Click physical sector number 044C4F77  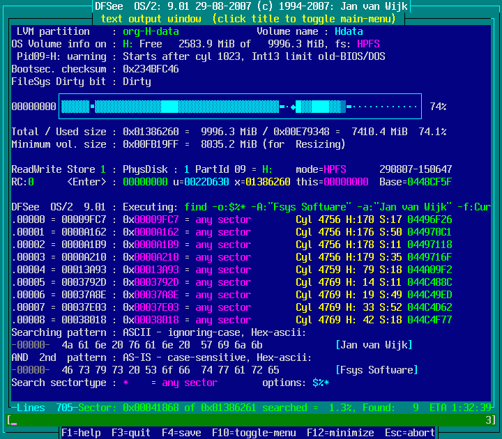coord(429,320)
